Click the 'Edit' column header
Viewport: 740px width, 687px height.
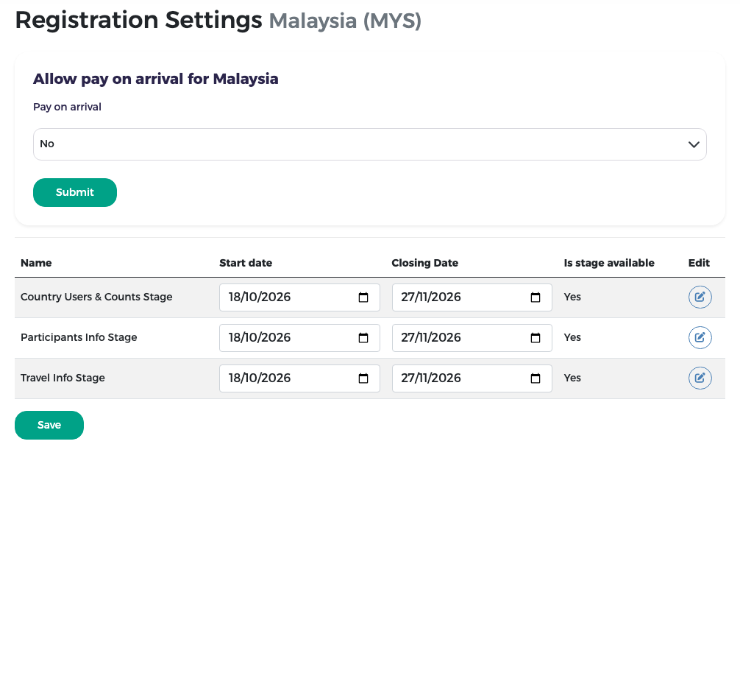tap(699, 263)
